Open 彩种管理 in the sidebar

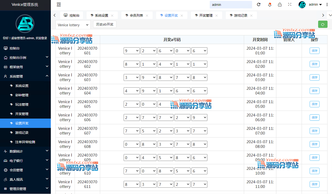click(x=22, y=95)
